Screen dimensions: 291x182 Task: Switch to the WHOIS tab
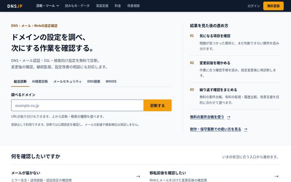(111, 81)
